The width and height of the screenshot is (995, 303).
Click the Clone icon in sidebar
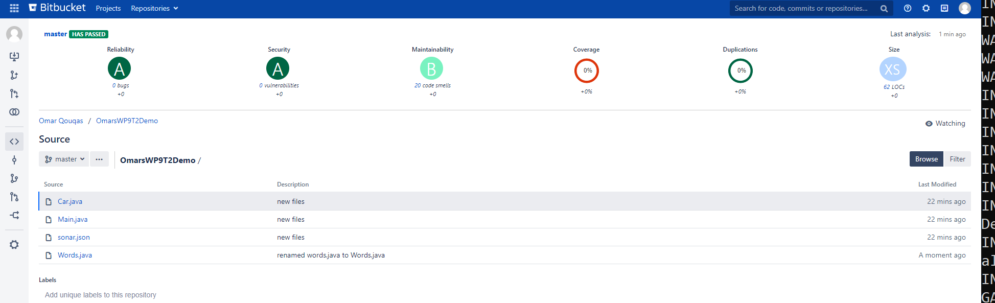click(14, 57)
